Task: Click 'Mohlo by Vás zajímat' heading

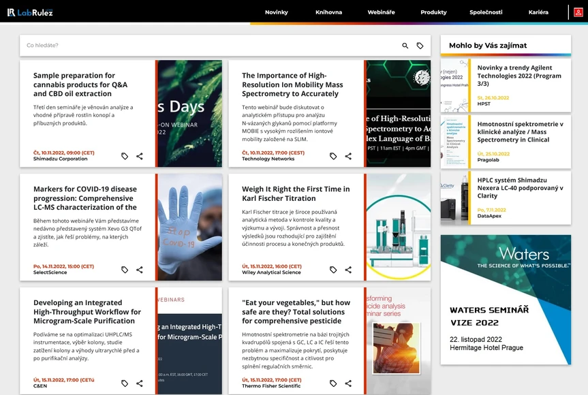Action: coord(488,46)
